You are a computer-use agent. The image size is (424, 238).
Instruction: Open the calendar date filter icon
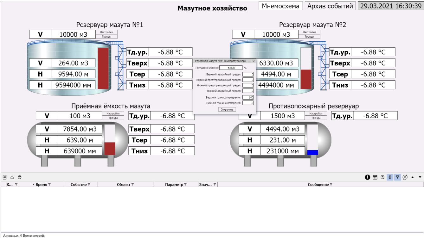(375, 177)
